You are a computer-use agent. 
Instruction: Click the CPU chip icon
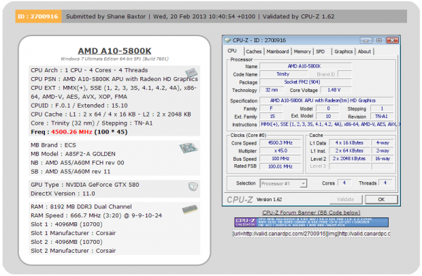(x=191, y=72)
